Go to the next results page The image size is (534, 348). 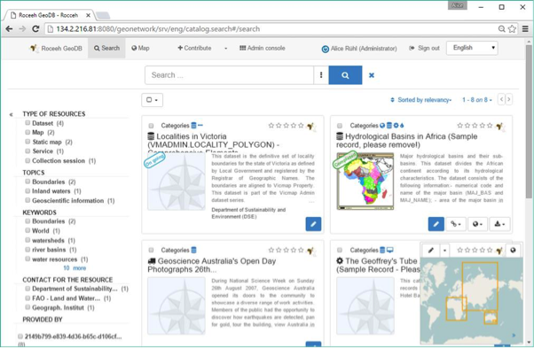pyautogui.click(x=509, y=99)
